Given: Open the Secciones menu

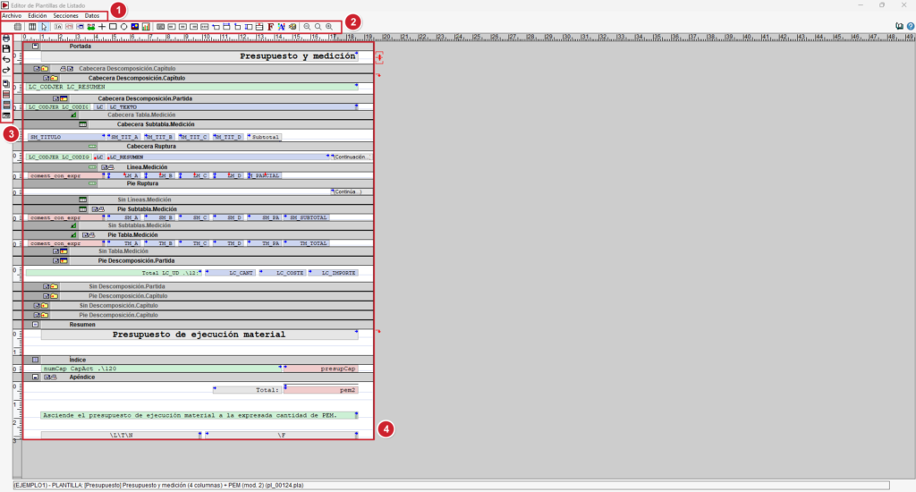Looking at the screenshot, I should [65, 16].
